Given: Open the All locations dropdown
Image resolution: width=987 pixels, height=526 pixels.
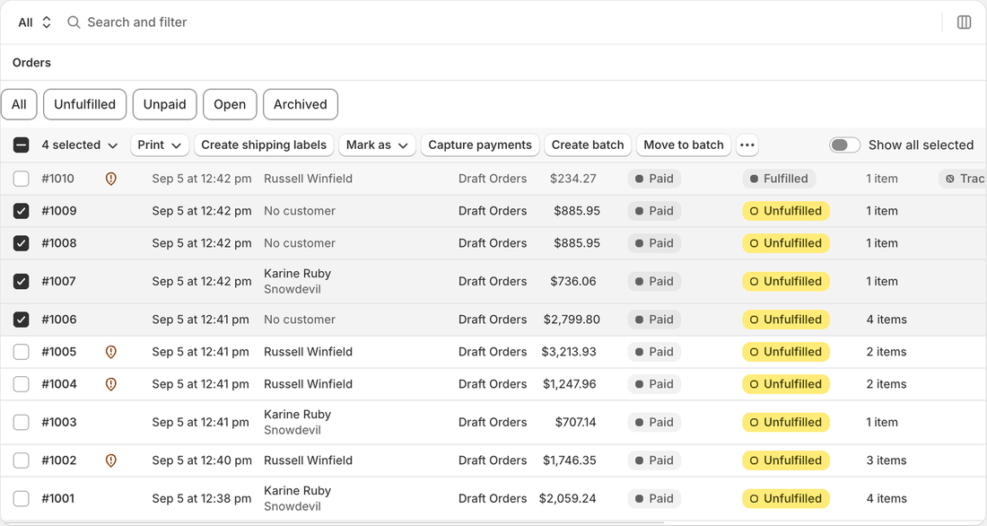Looking at the screenshot, I should coord(34,22).
